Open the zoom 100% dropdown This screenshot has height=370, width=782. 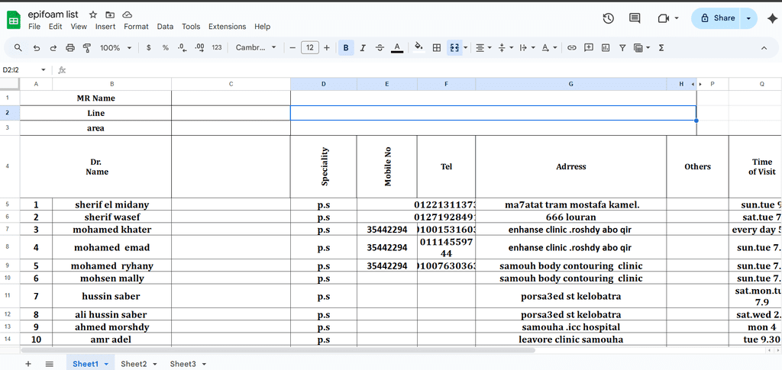115,47
